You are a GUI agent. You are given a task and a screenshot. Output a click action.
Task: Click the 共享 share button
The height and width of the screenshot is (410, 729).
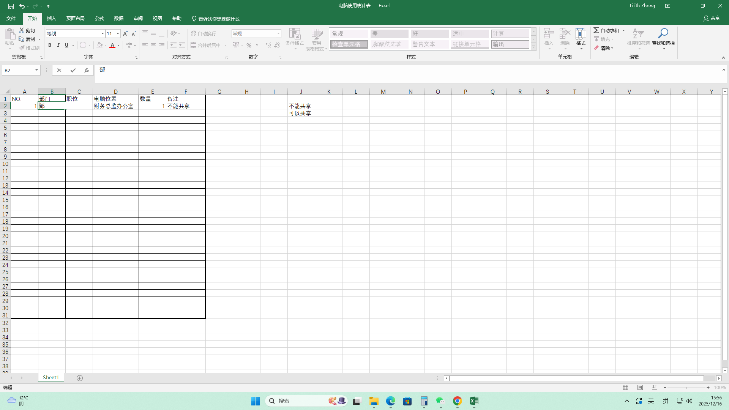click(712, 18)
